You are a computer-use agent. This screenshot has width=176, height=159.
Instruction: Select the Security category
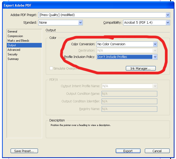pyautogui.click(x=24, y=54)
